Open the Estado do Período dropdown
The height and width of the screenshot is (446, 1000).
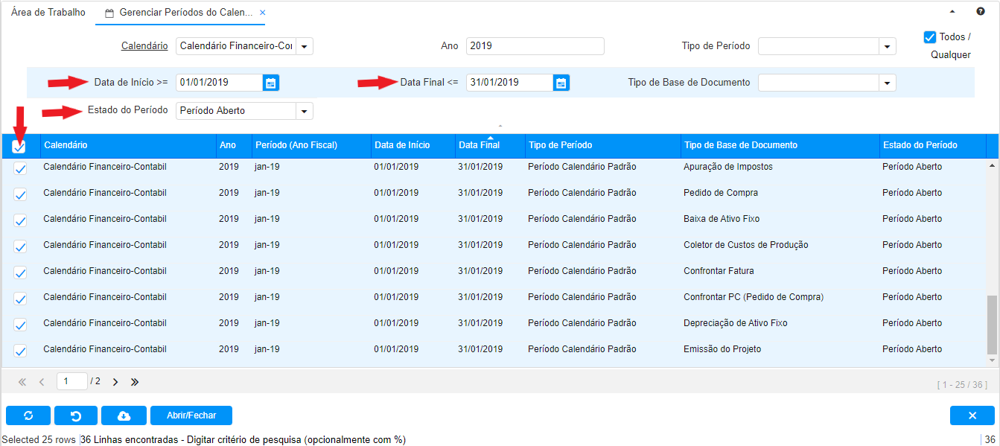click(304, 111)
